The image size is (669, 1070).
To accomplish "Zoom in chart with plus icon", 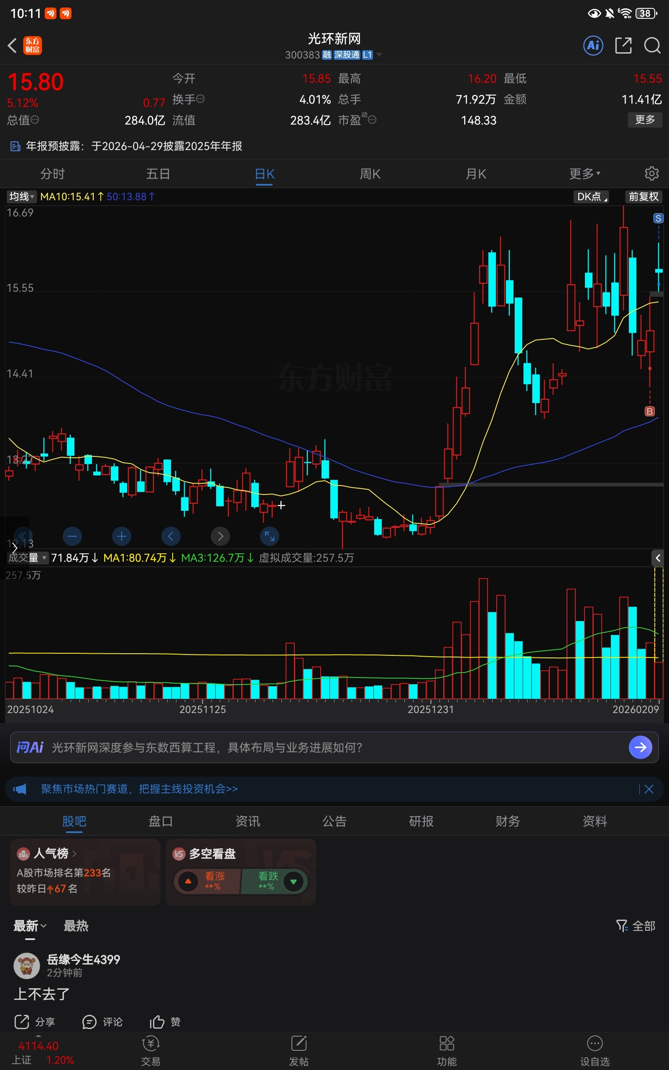I will [122, 536].
